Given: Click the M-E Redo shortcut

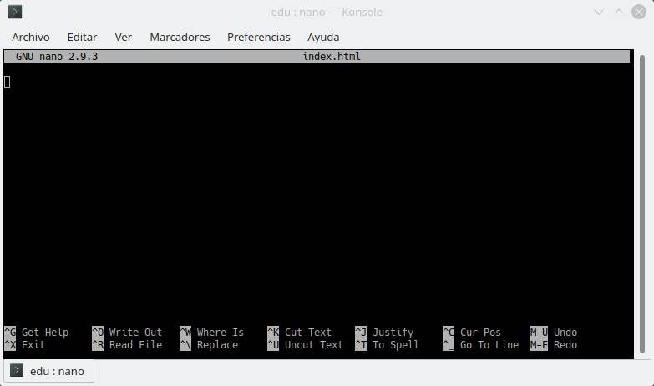Looking at the screenshot, I should coord(554,345).
